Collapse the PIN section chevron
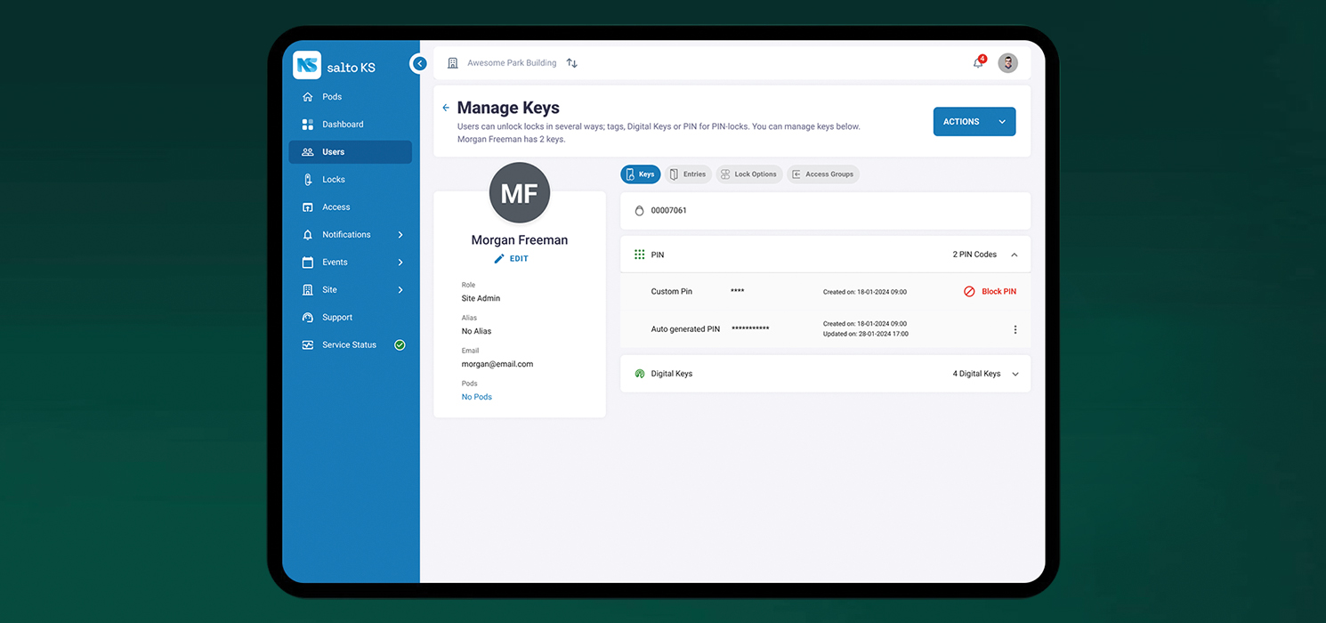The height and width of the screenshot is (623, 1326). click(1015, 255)
